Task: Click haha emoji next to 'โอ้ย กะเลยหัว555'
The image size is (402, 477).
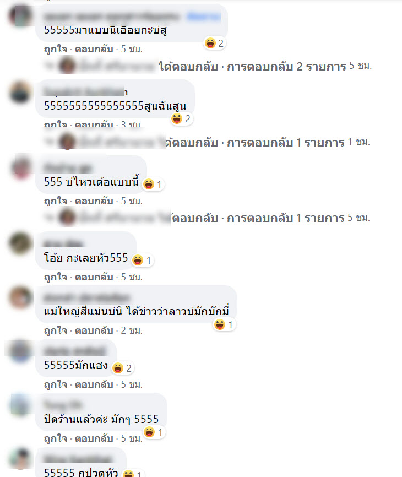Action: pyautogui.click(x=142, y=261)
